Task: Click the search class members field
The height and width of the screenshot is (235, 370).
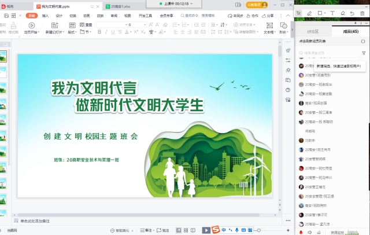Action: 330,53
